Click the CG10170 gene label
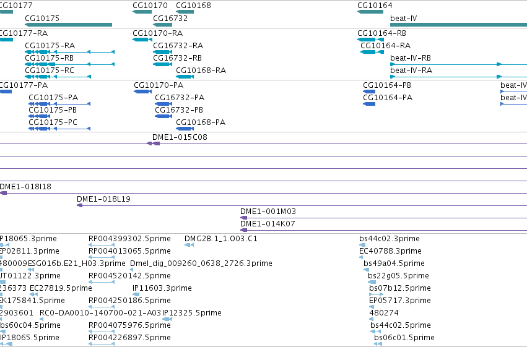Viewport: 527px width, 347px height. (150, 6)
